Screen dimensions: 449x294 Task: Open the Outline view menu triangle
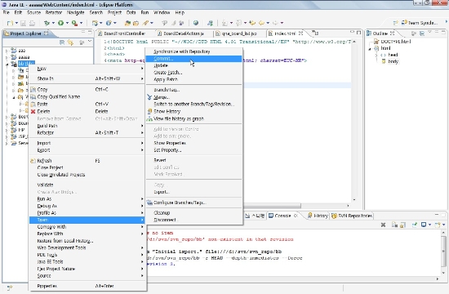click(429, 33)
